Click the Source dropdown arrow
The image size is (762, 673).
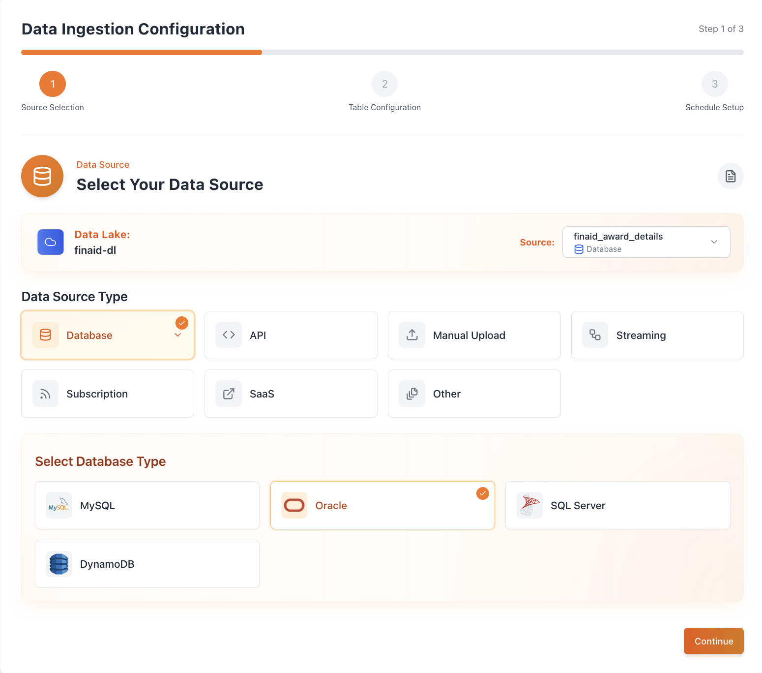[714, 242]
